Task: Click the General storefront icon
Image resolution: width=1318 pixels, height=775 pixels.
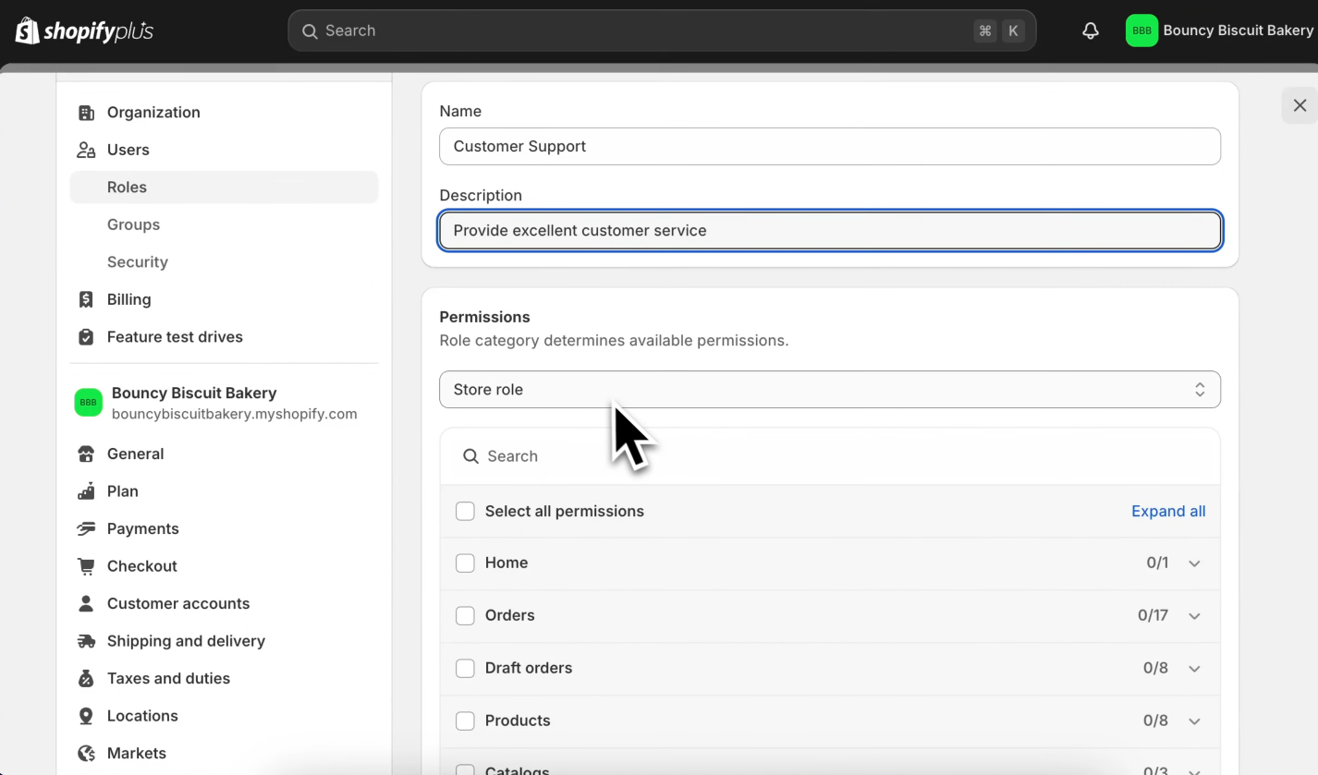Action: click(x=86, y=454)
